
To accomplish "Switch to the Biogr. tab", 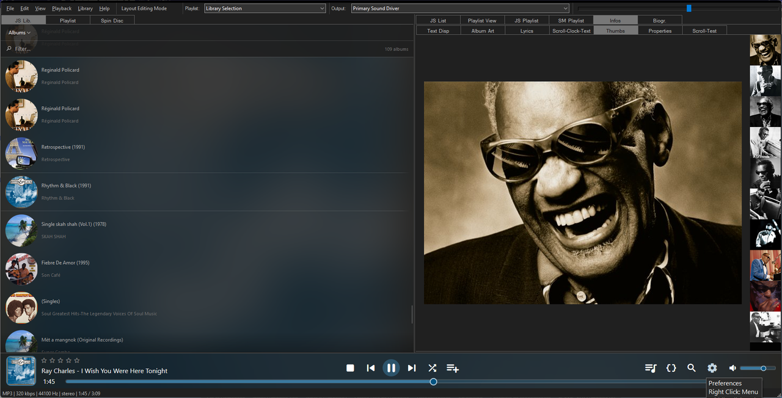I will click(660, 20).
